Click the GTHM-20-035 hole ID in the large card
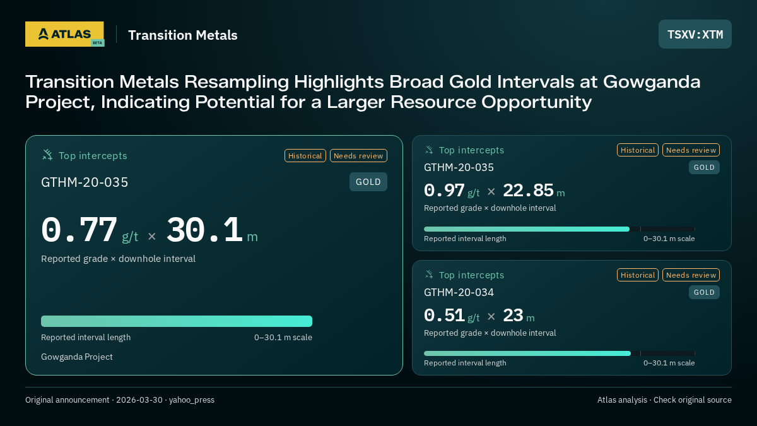757x426 pixels. (x=85, y=182)
